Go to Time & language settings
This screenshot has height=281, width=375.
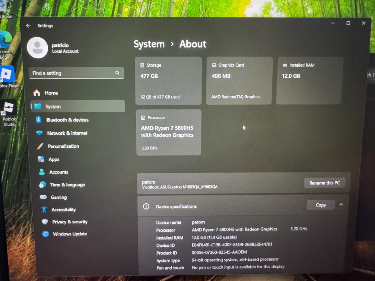coord(67,185)
